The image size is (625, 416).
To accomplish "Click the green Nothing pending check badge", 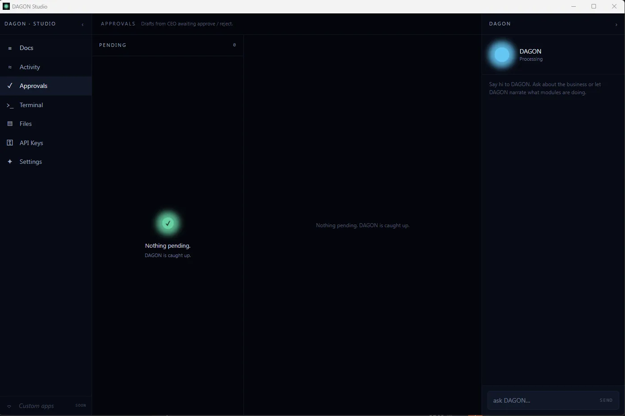I will [x=168, y=223].
